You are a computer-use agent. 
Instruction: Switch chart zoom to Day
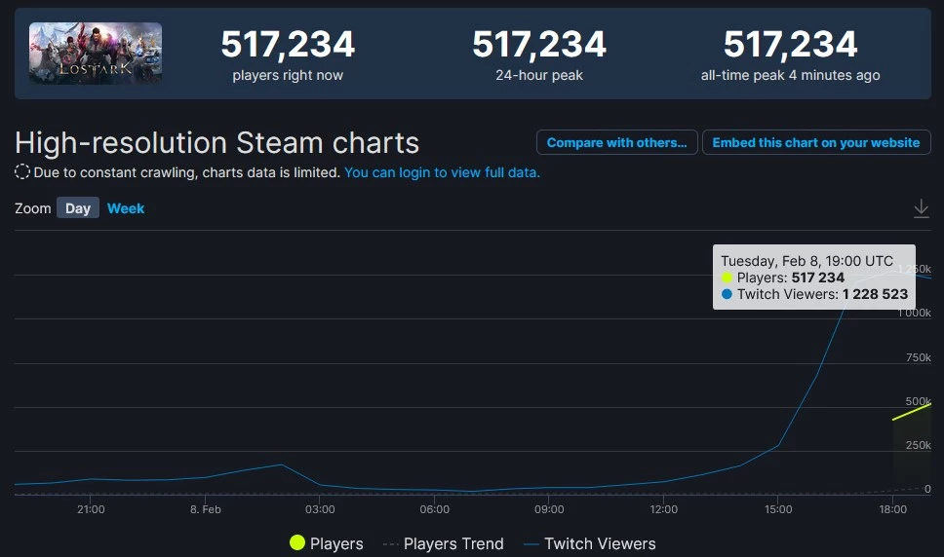click(78, 208)
